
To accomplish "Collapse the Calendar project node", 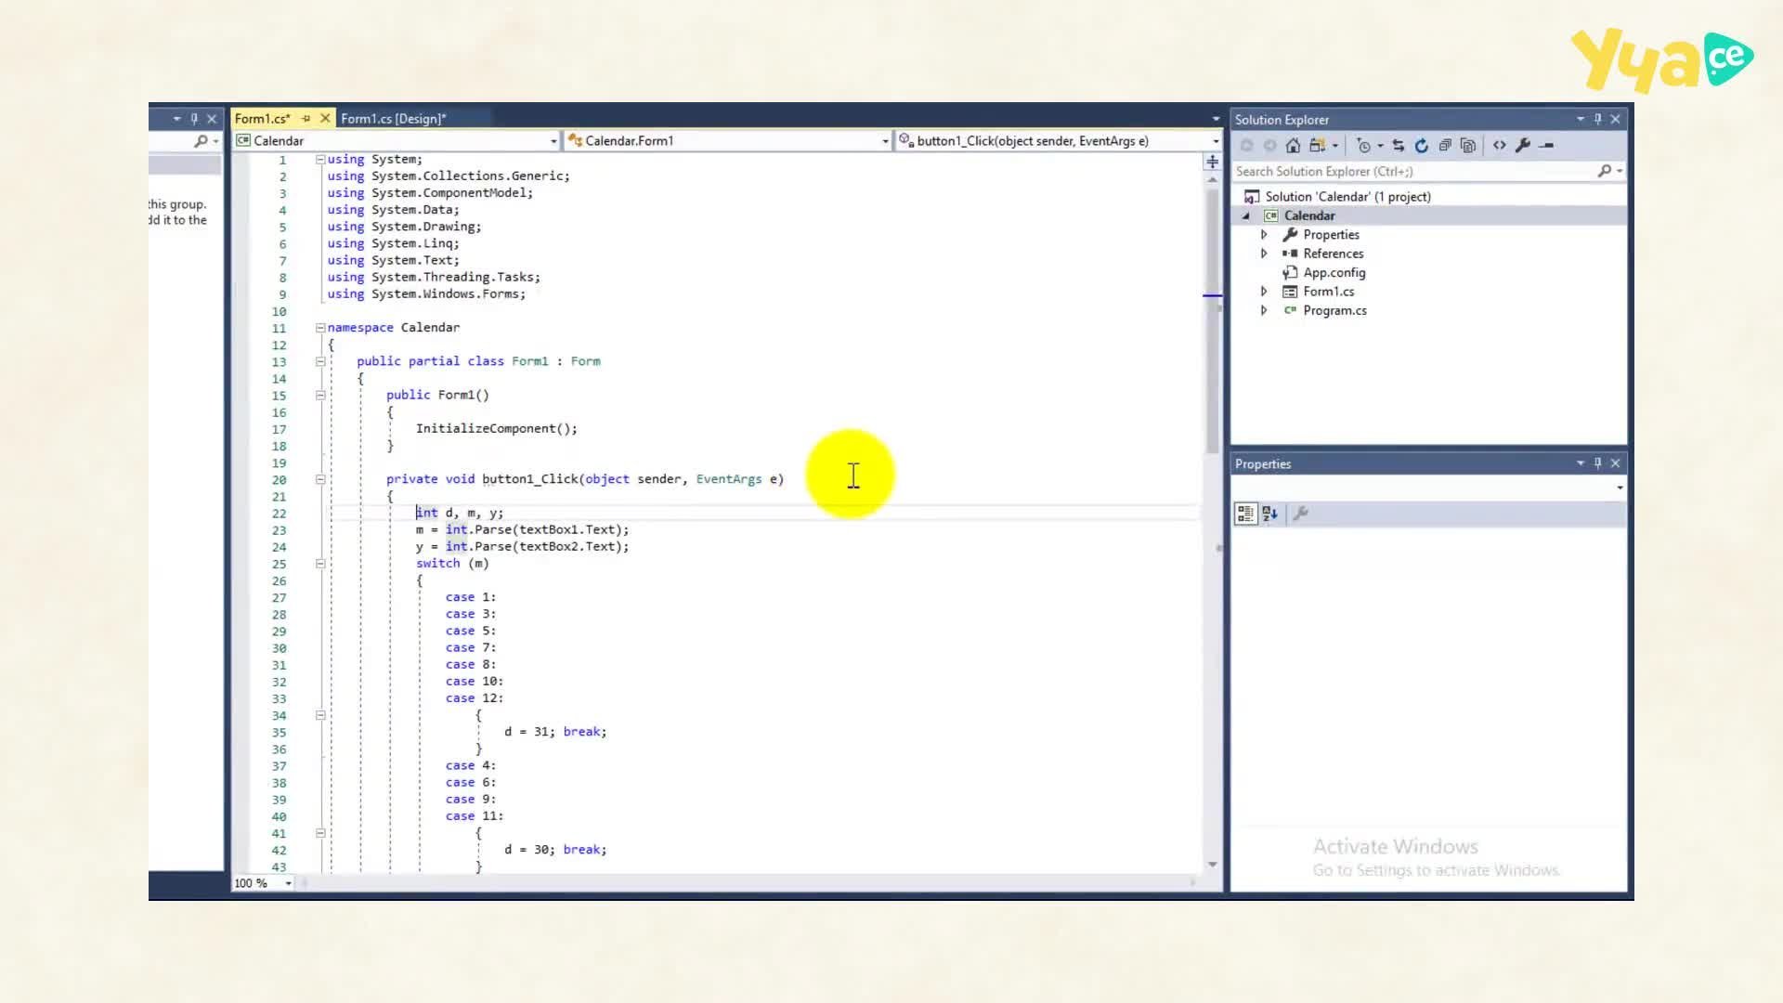I will [x=1246, y=215].
